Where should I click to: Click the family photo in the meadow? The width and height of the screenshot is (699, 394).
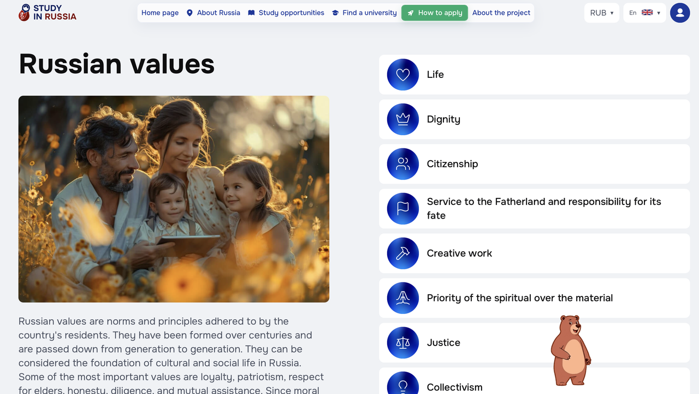pos(174,199)
